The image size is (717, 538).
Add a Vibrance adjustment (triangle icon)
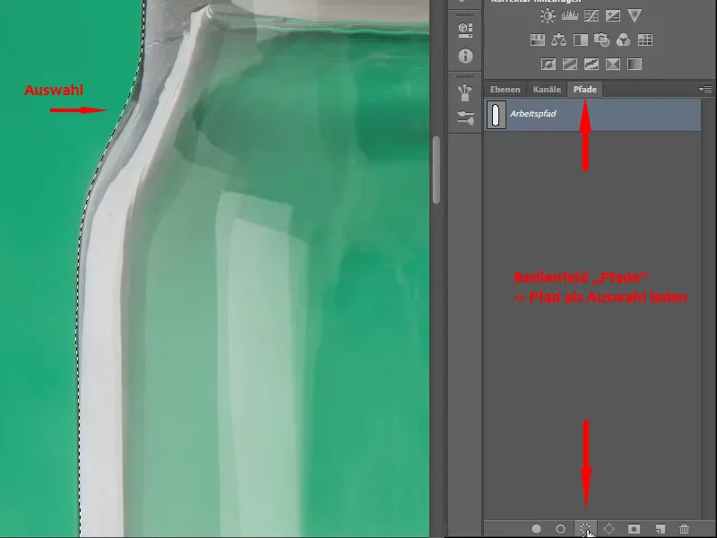(x=635, y=16)
